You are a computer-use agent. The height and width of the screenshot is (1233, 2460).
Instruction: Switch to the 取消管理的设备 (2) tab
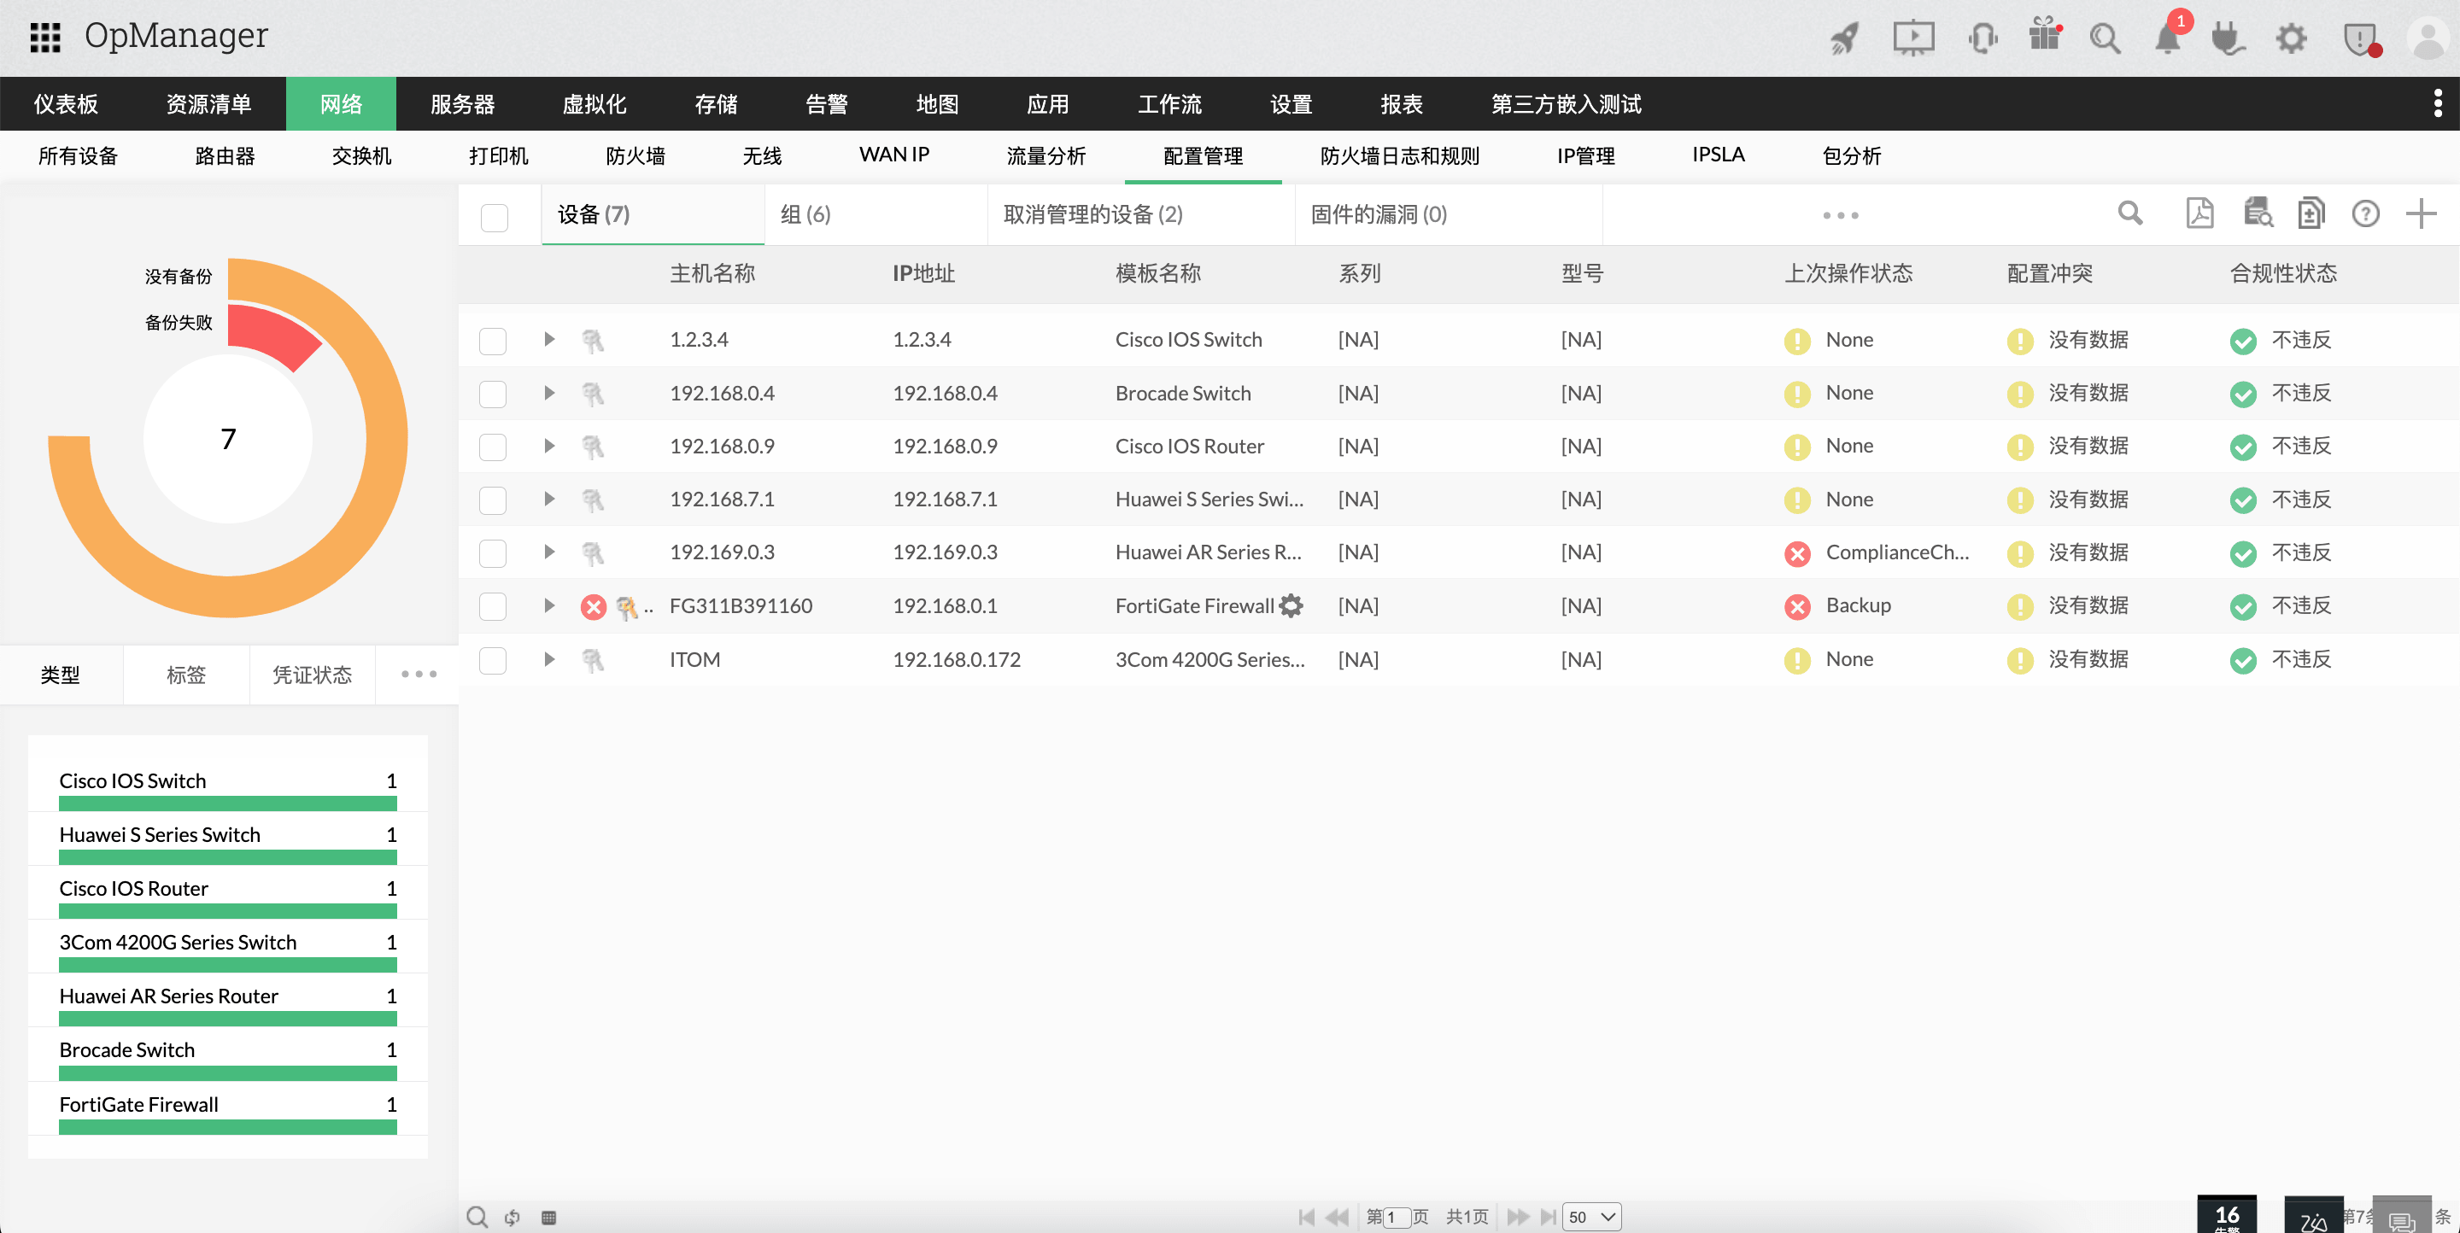1092,213
